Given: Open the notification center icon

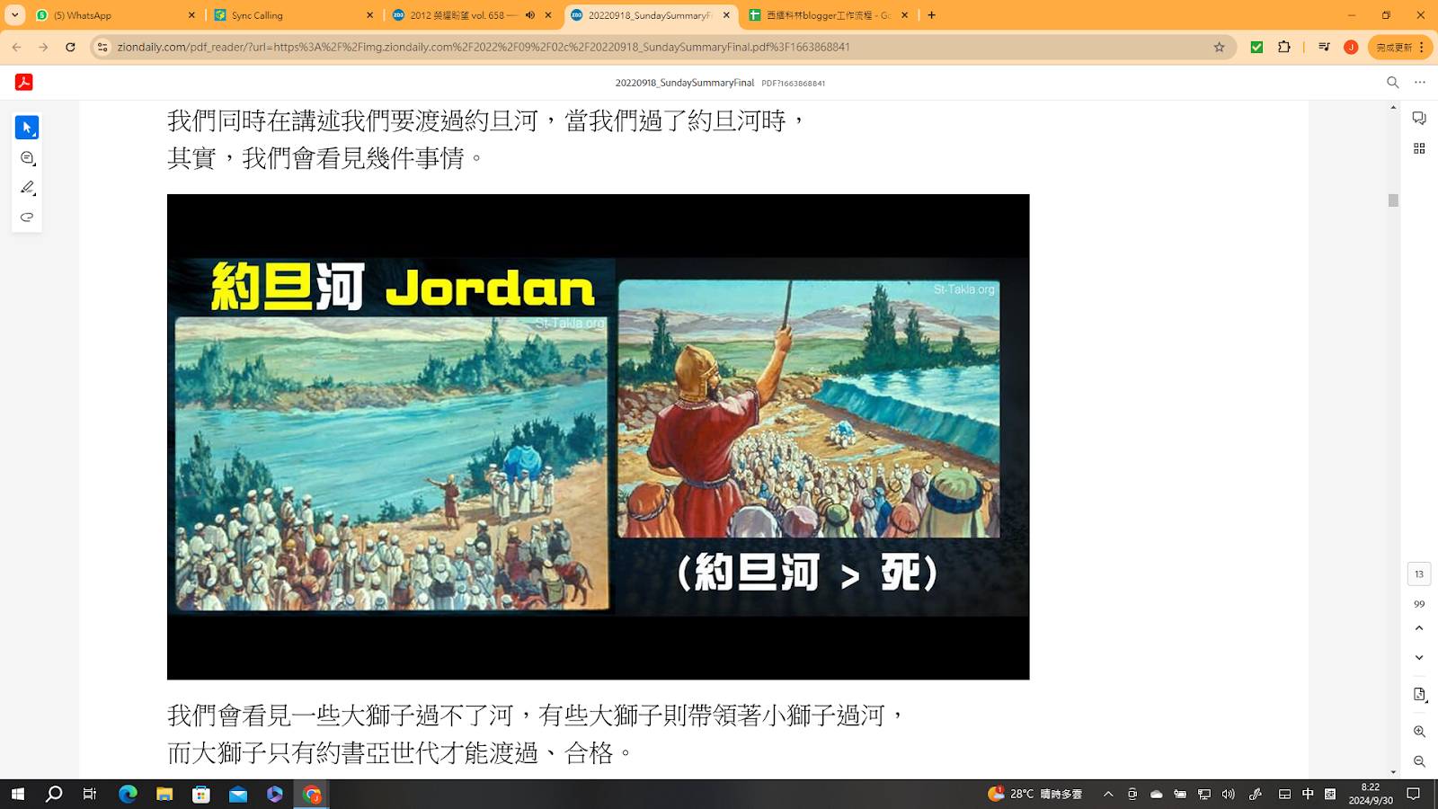Looking at the screenshot, I should (x=1414, y=794).
